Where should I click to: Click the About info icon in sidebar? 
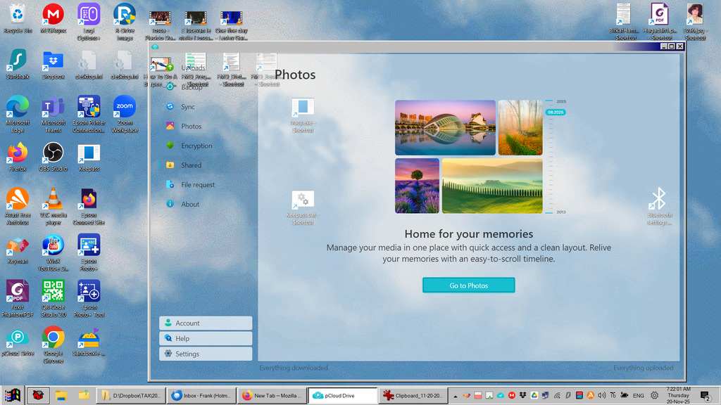coord(170,204)
